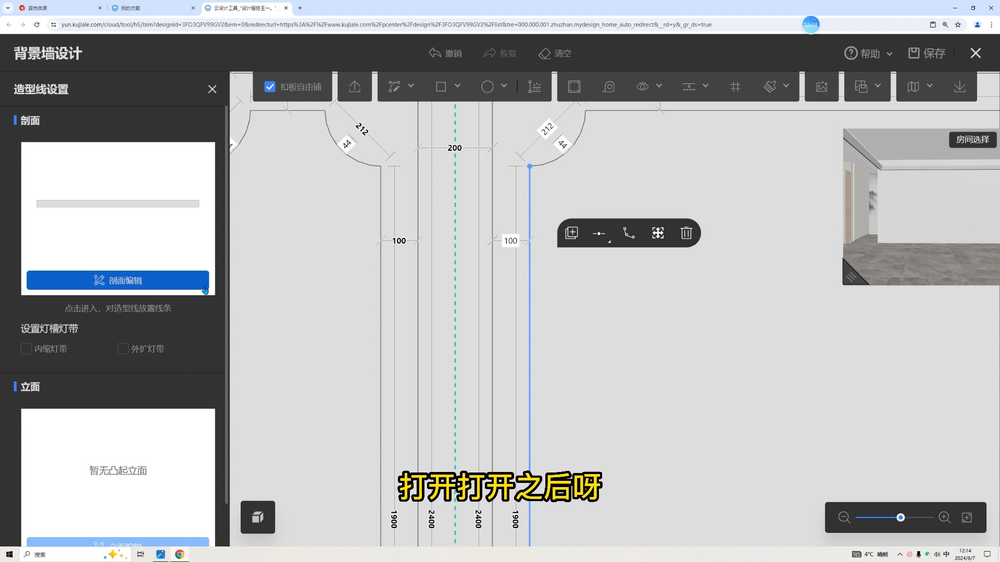
Task: Click 撤销 undo in top menu
Action: (445, 53)
